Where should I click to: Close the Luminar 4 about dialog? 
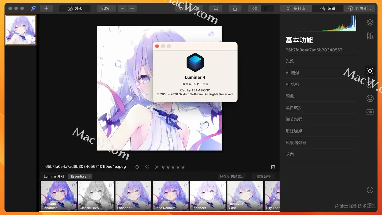pyautogui.click(x=157, y=46)
